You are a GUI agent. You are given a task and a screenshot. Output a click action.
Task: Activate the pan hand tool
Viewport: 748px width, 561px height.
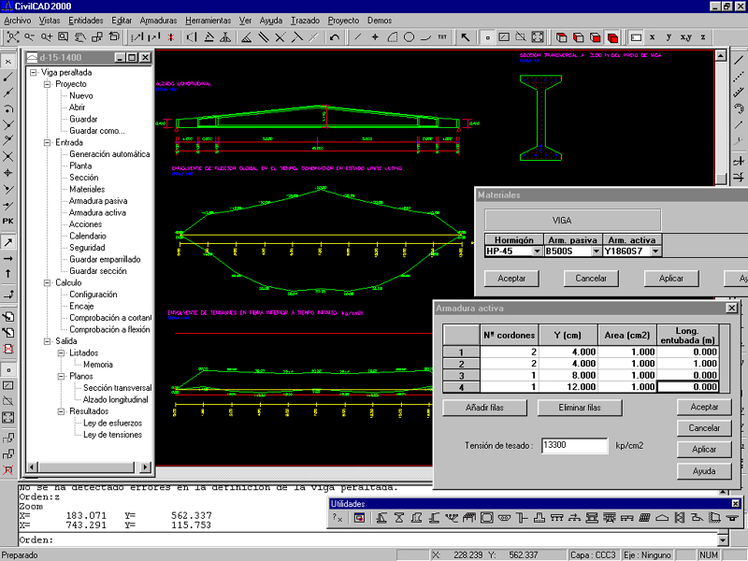point(79,37)
